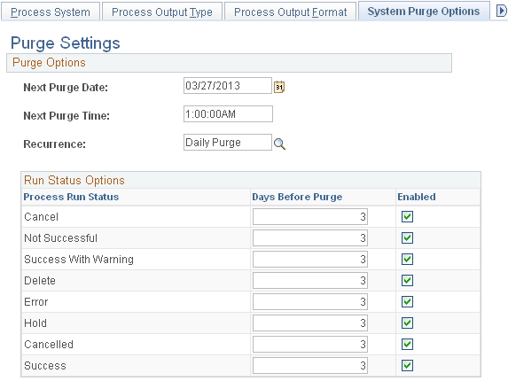Screen dimensions: 508x381
Task: Select the System Purge Options tab
Action: pyautogui.click(x=424, y=12)
